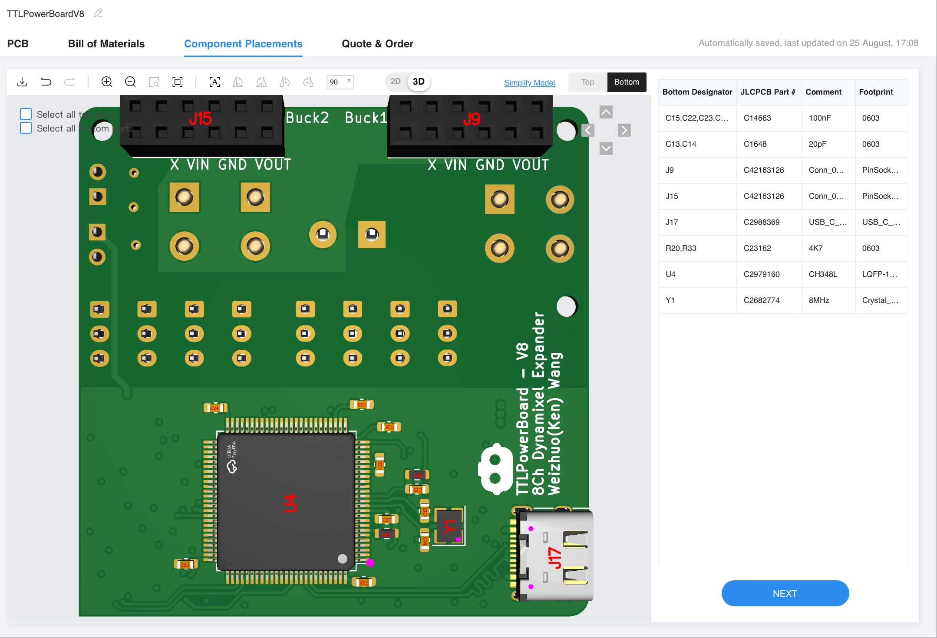This screenshot has height=638, width=937.
Task: Check the Select all top parts box
Action: 26,114
